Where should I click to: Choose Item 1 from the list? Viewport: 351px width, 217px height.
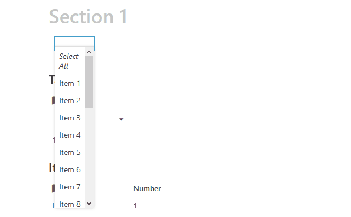(70, 83)
